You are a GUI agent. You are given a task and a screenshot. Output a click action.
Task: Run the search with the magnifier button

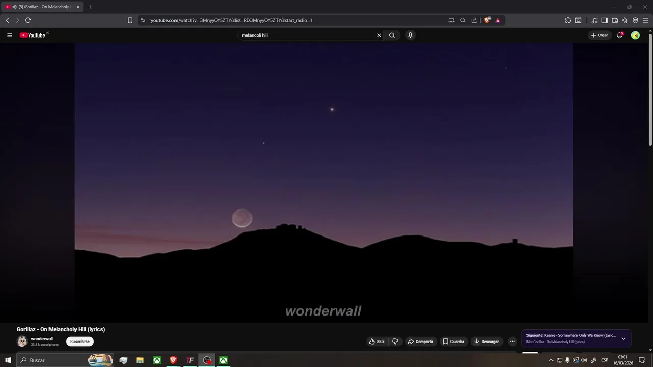[x=392, y=35]
